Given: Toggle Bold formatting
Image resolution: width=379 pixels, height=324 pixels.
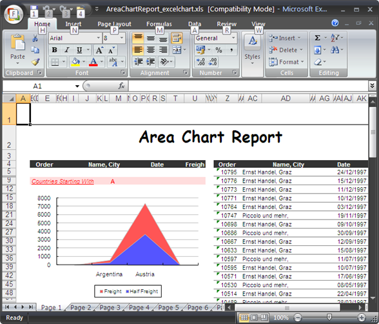Looking at the screenshot, I should pos(55,50).
